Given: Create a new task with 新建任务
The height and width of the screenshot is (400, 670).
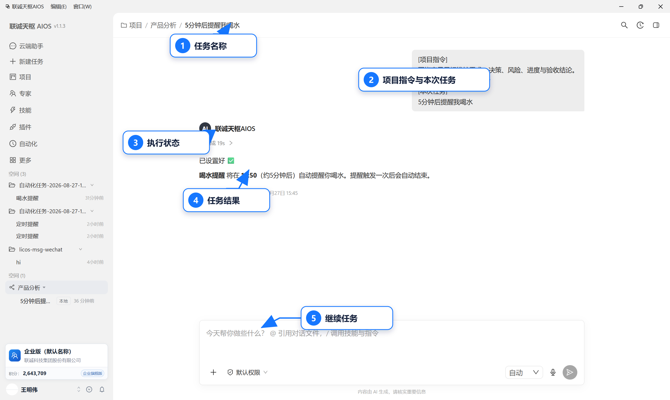Looking at the screenshot, I should [26, 62].
